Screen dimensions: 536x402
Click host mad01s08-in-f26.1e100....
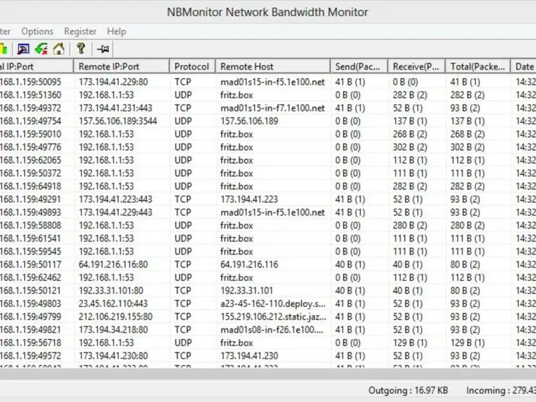point(272,330)
